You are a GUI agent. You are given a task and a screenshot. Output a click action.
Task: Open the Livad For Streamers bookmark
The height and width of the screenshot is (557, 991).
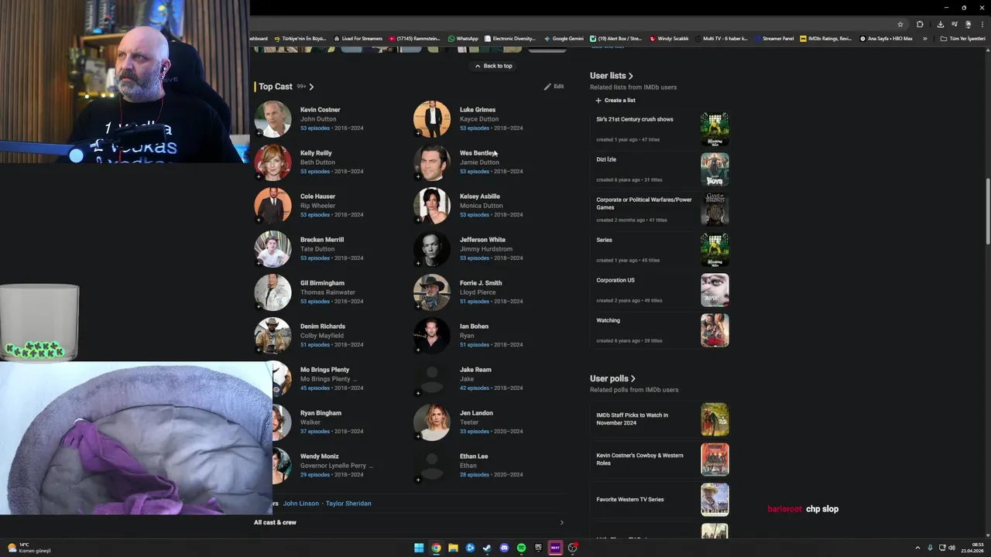[x=358, y=38]
